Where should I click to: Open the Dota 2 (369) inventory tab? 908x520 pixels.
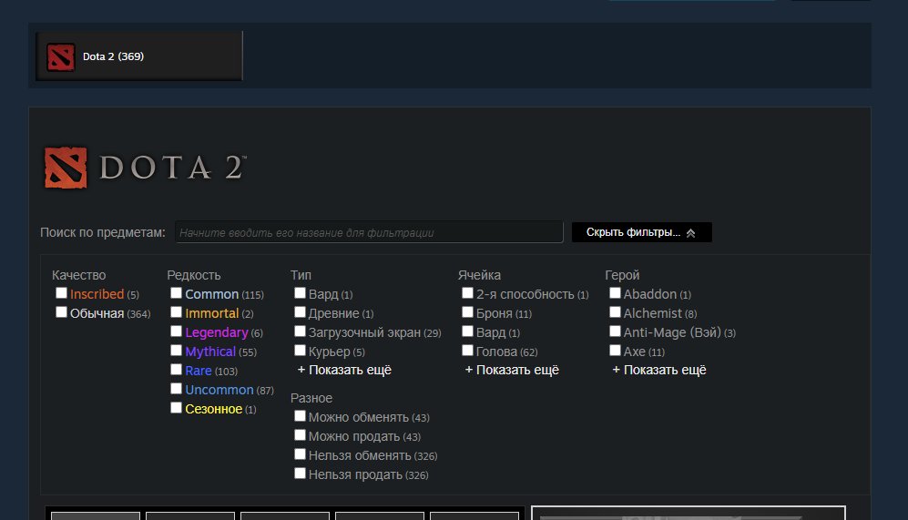[x=139, y=56]
